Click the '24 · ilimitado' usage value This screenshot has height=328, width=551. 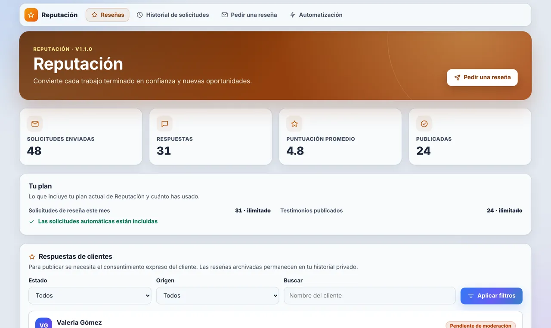pos(505,210)
